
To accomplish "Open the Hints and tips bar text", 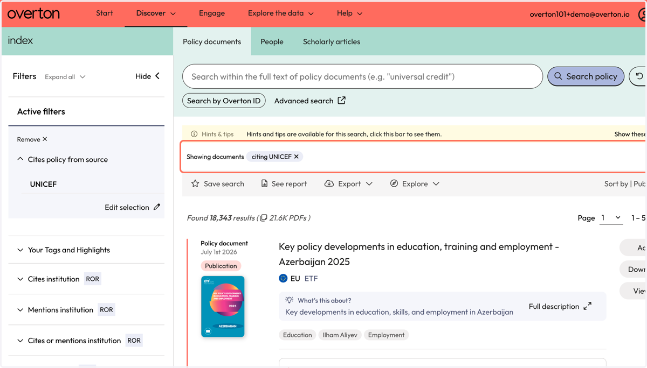I will click(344, 134).
